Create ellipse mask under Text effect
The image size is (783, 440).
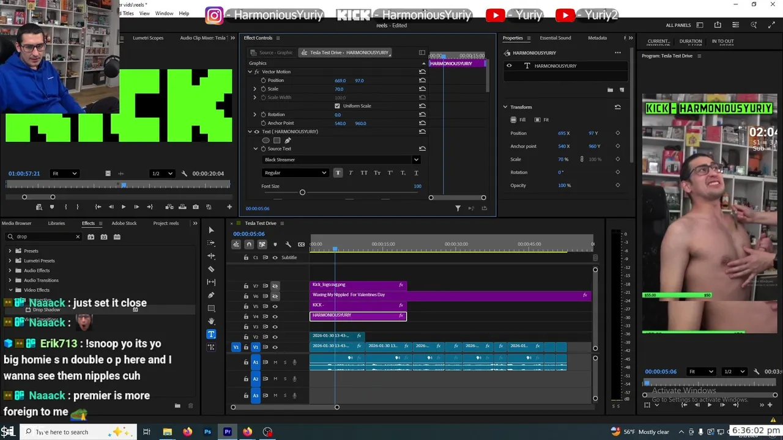tap(265, 141)
